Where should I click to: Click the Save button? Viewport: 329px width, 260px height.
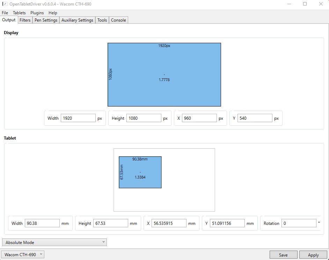[x=283, y=255]
